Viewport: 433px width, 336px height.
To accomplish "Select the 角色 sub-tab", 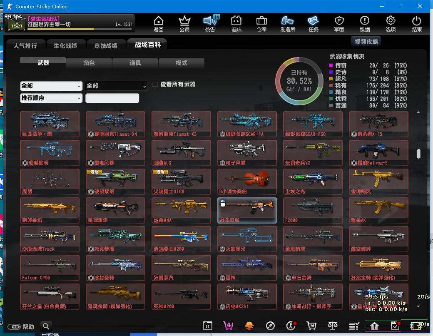I will tap(89, 63).
